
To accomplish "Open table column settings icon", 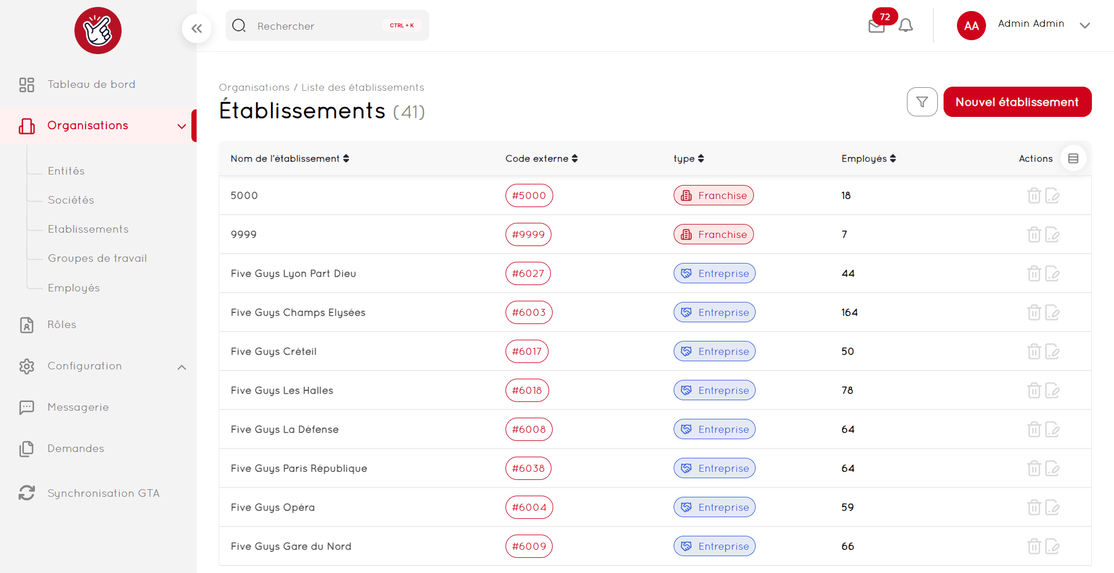I will pyautogui.click(x=1073, y=158).
